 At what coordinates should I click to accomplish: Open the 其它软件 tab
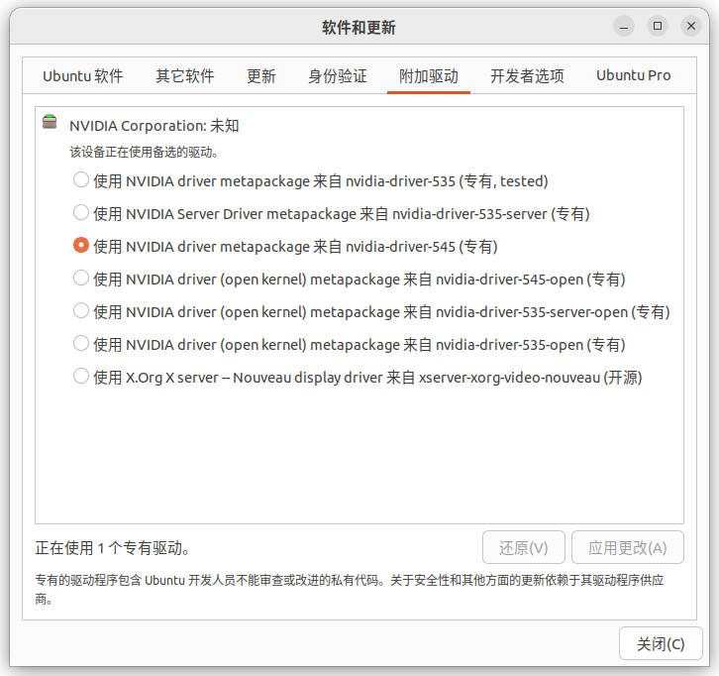point(185,75)
